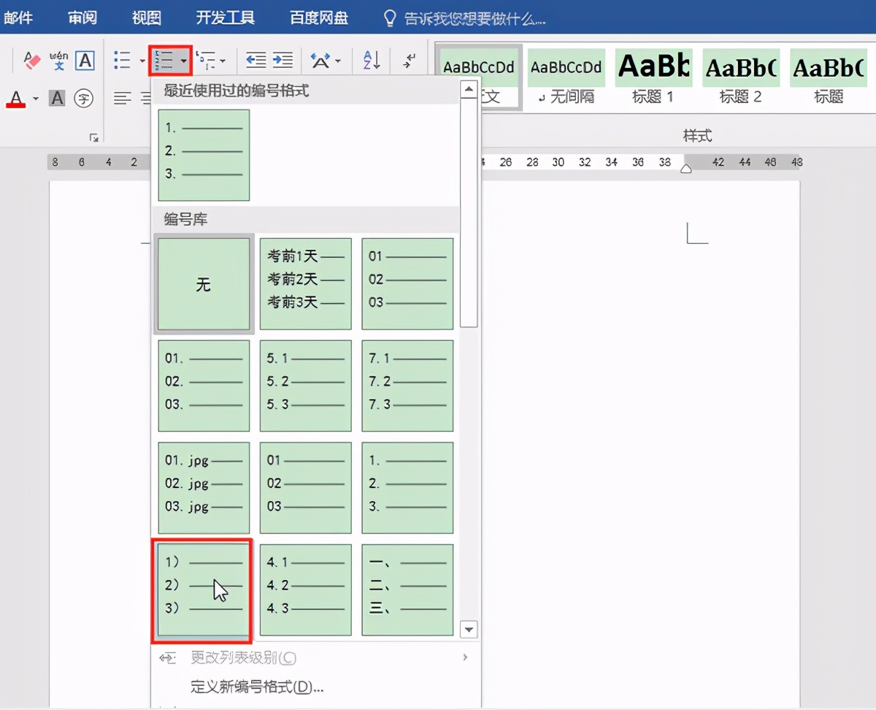Viewport: 876px width, 710px height.
Task: Open the font color dropdown arrow
Action: 34,99
